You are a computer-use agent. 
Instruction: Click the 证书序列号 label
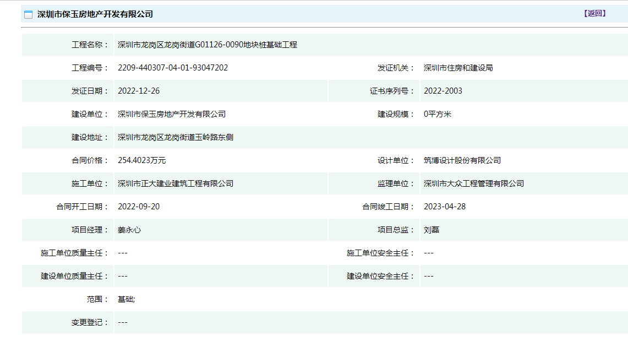(x=392, y=91)
